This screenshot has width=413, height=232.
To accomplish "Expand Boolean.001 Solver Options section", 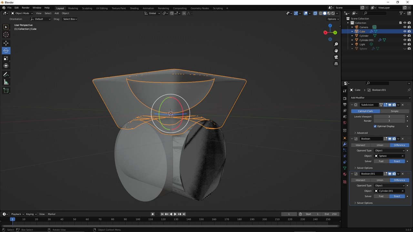I will [x=364, y=203].
